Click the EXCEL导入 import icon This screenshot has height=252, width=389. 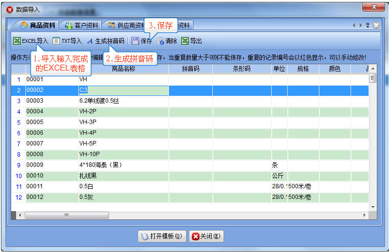17,41
